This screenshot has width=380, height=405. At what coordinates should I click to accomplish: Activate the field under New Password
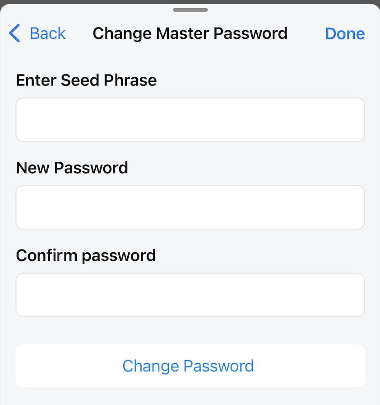190,207
